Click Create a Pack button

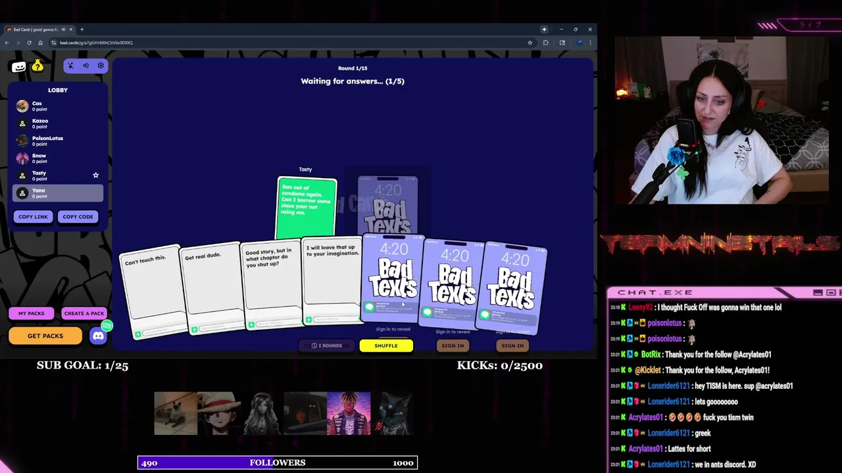pyautogui.click(x=84, y=313)
